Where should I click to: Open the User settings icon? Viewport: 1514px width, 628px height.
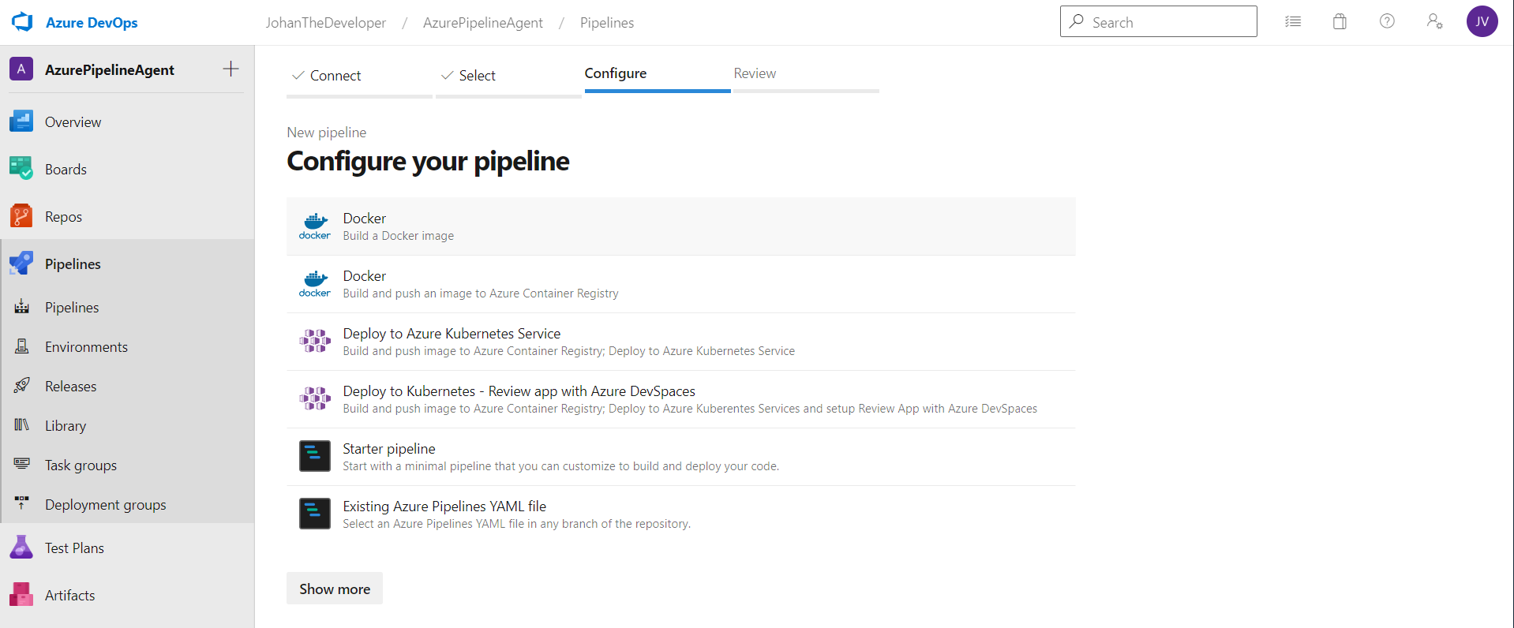[1434, 21]
